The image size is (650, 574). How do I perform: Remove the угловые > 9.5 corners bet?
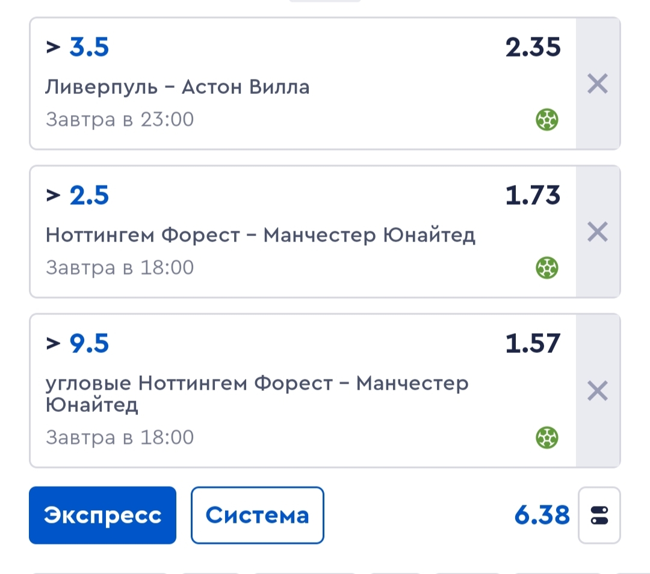[597, 392]
